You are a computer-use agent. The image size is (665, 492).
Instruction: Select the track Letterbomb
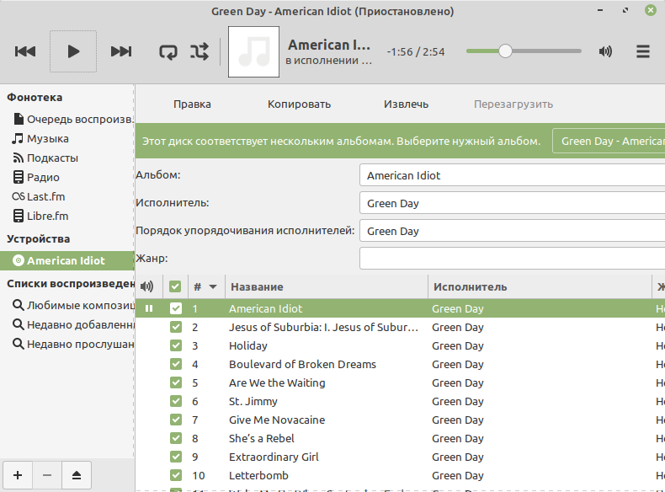coord(258,475)
